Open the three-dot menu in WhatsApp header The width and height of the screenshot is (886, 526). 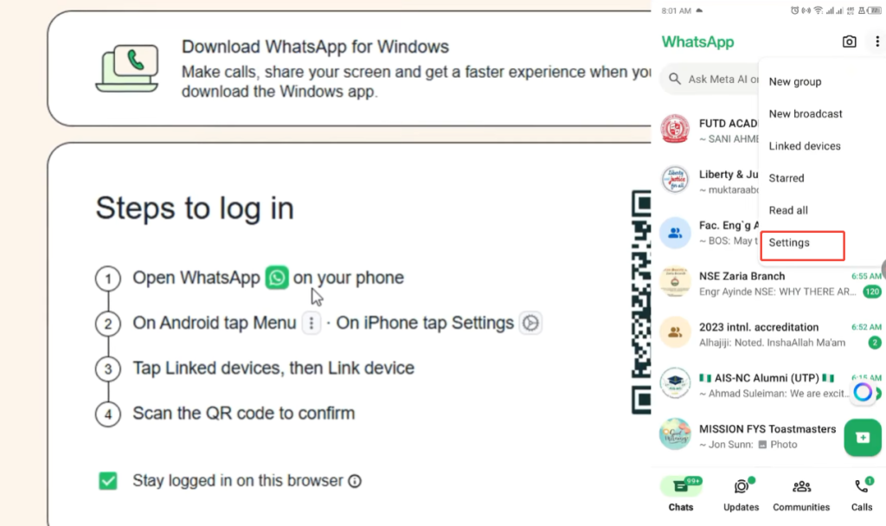click(x=877, y=42)
